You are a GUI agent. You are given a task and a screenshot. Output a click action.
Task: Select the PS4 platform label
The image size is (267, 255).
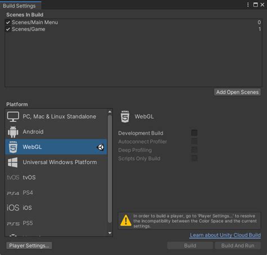tap(28, 193)
